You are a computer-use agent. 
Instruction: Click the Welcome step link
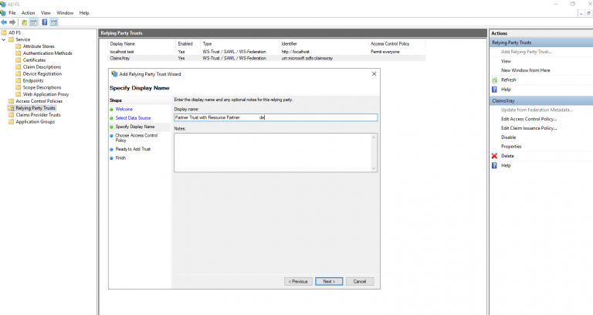[x=124, y=109]
